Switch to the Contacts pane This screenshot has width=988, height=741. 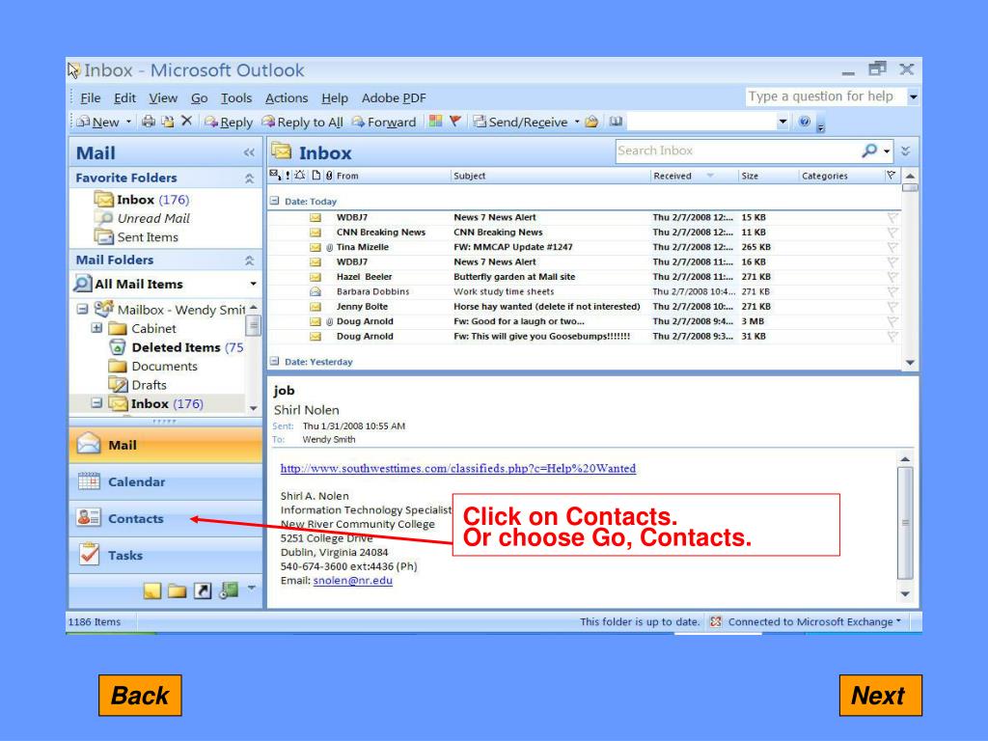(x=165, y=518)
